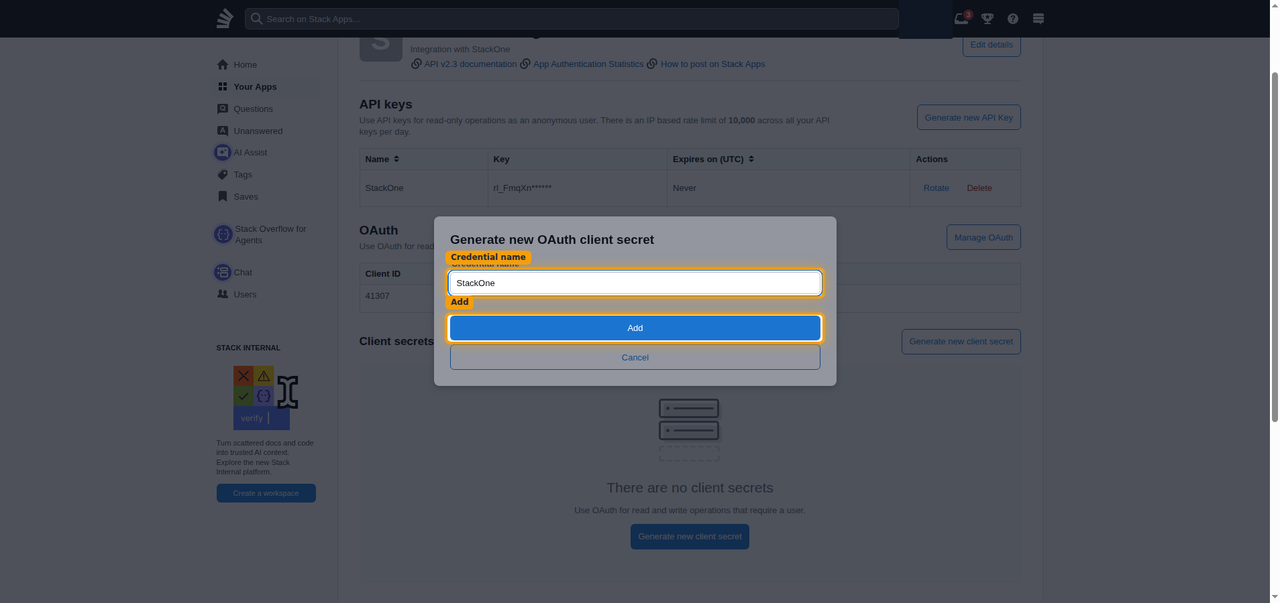
Task: Click the Stack Apps logo icon
Action: tap(225, 18)
